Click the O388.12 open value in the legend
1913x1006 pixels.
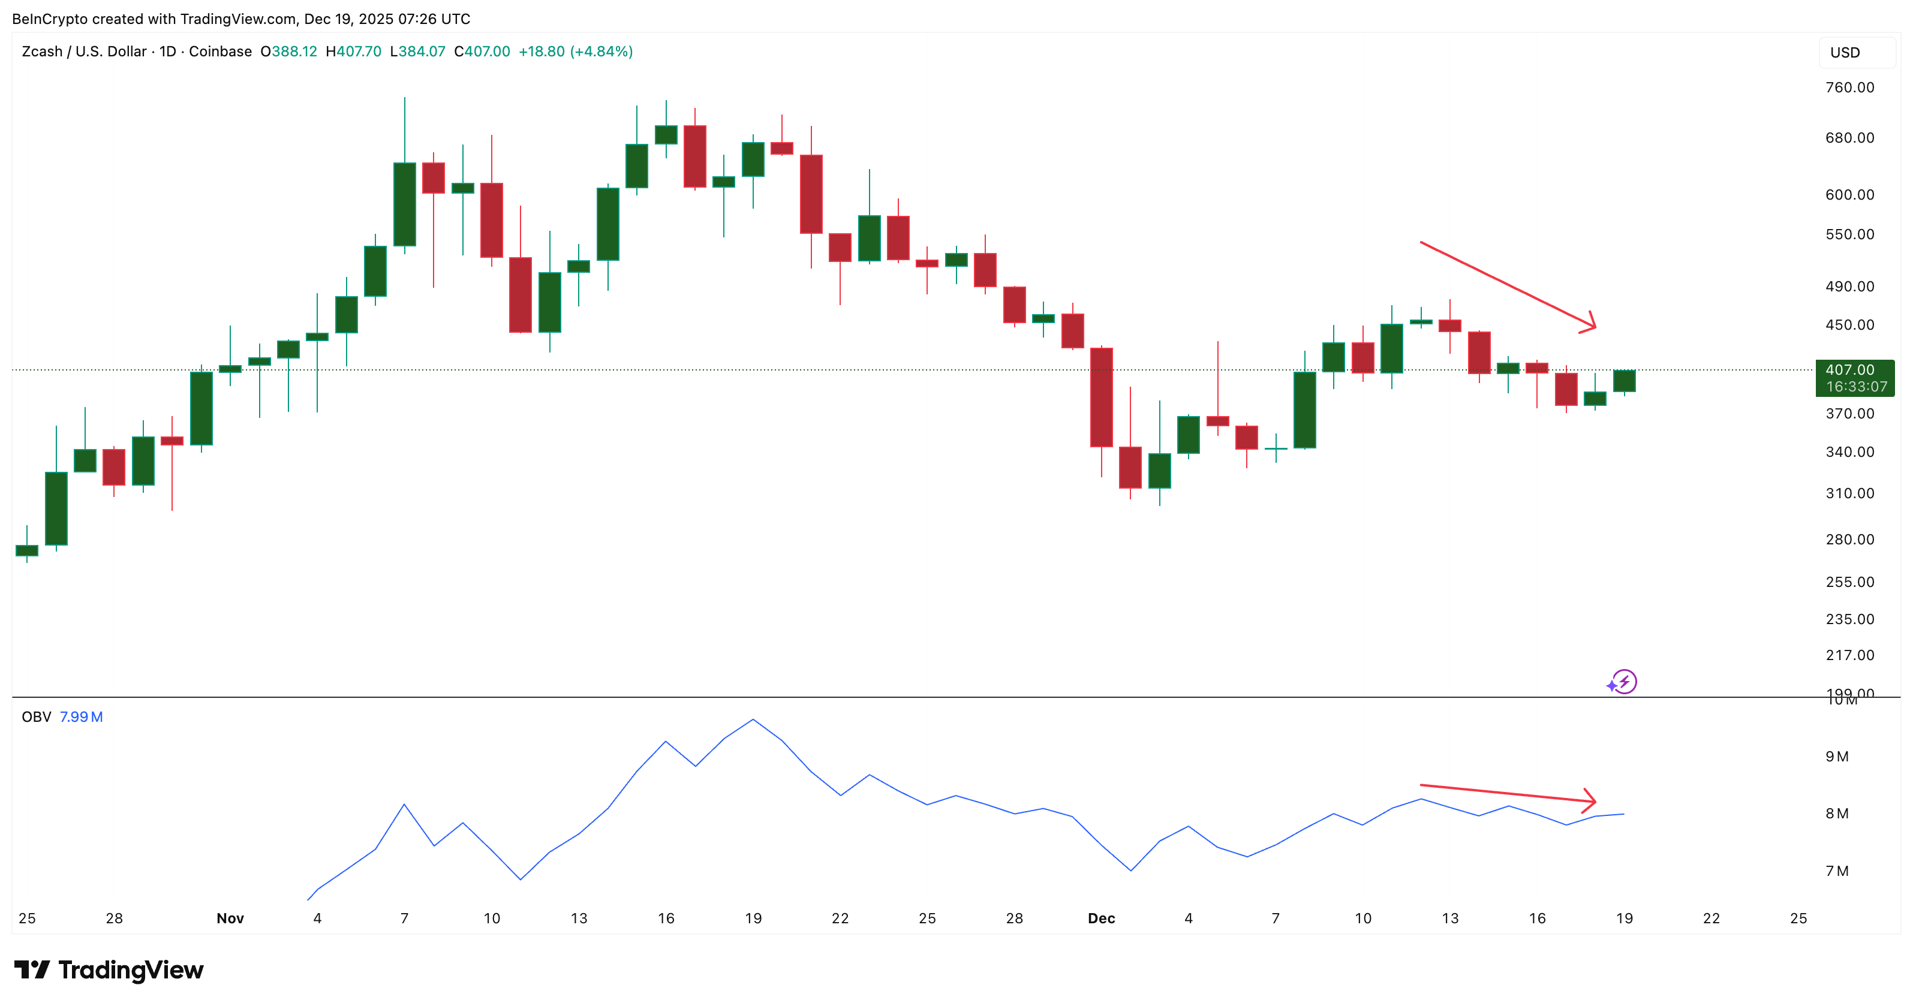[289, 52]
